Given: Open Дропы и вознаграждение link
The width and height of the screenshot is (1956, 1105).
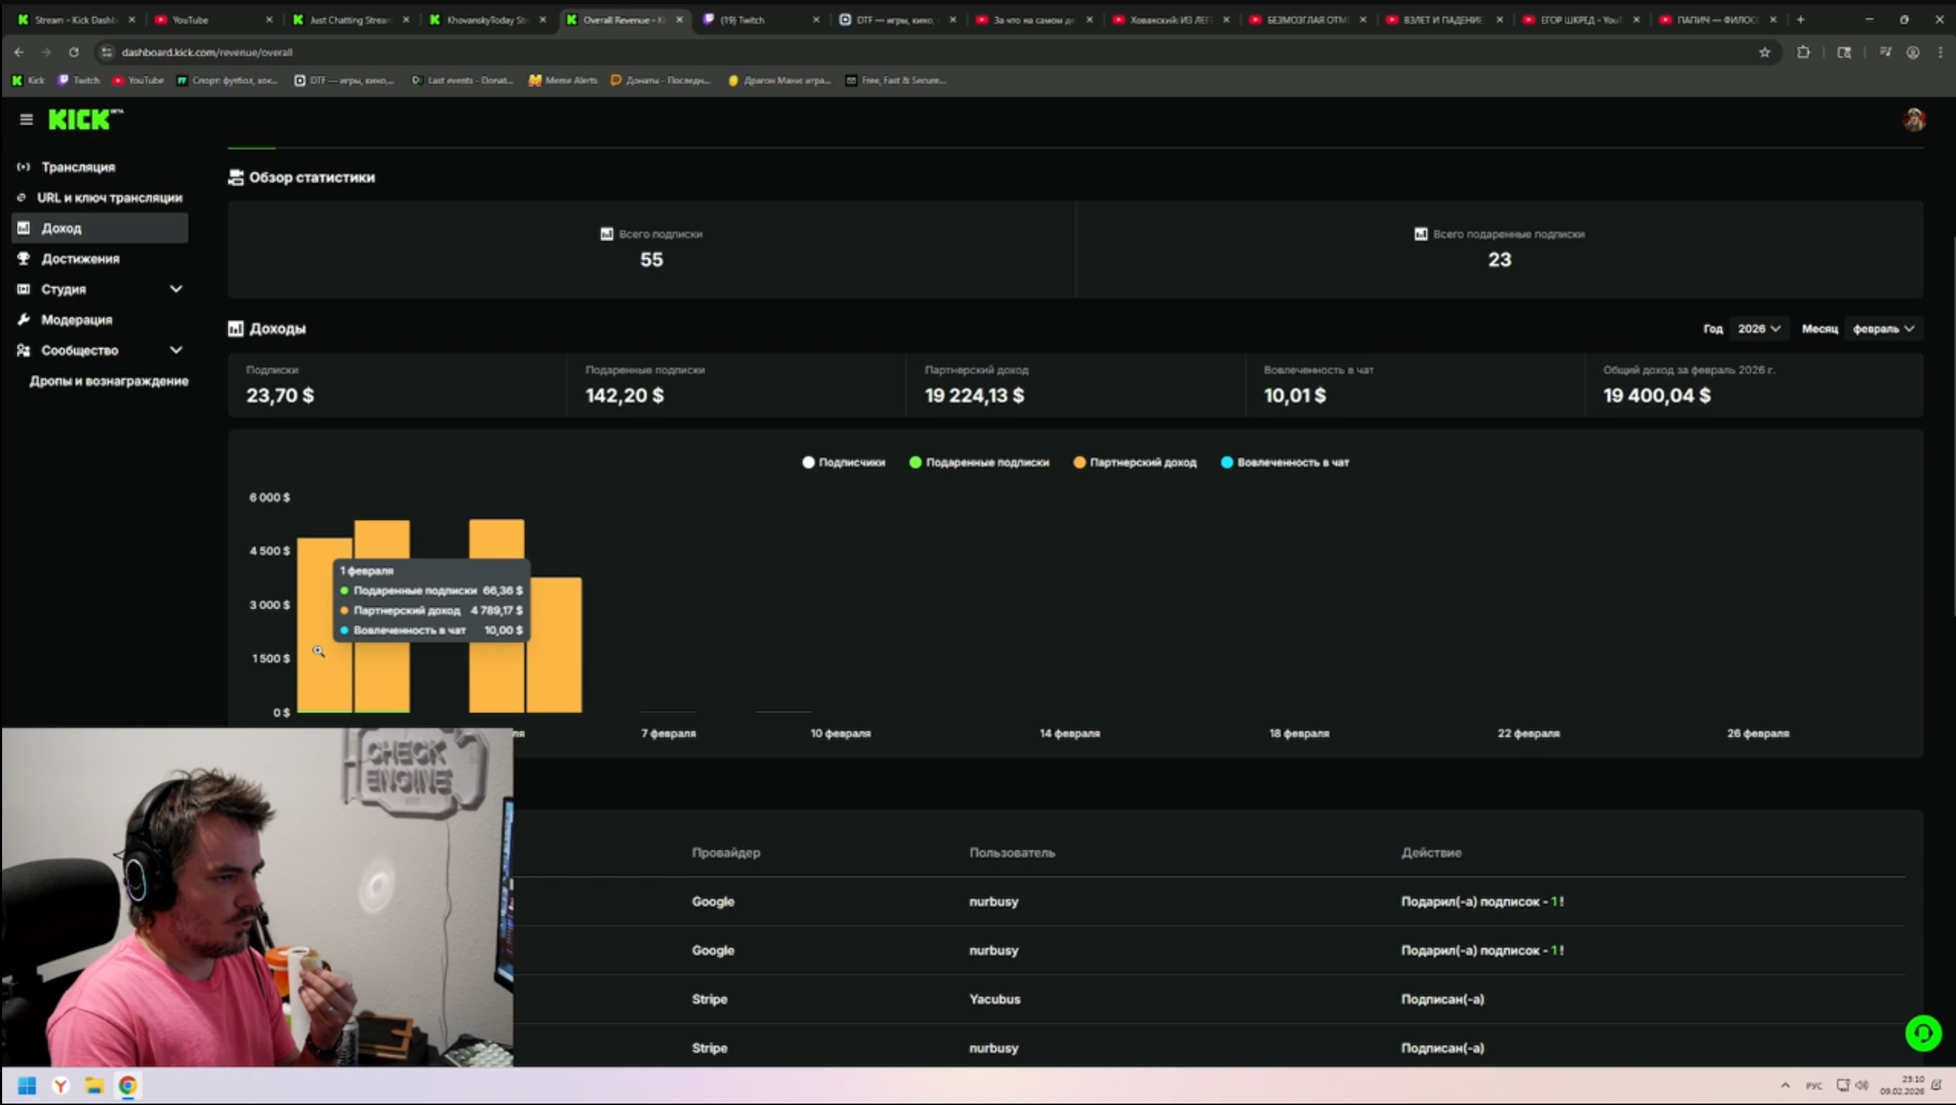Looking at the screenshot, I should [x=108, y=381].
